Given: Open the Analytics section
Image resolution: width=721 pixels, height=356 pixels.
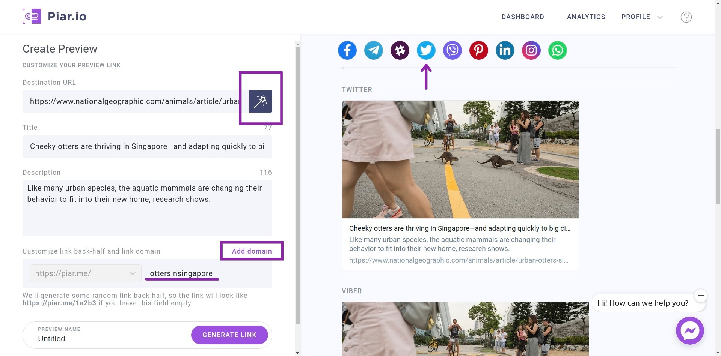Looking at the screenshot, I should [586, 17].
